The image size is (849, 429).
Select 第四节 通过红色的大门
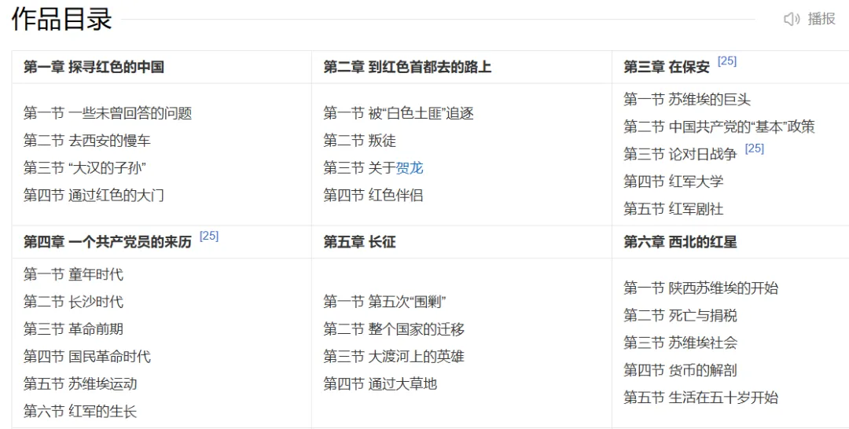[x=94, y=196]
